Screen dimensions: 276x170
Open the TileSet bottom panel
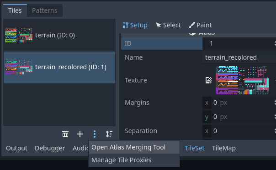pos(194,148)
